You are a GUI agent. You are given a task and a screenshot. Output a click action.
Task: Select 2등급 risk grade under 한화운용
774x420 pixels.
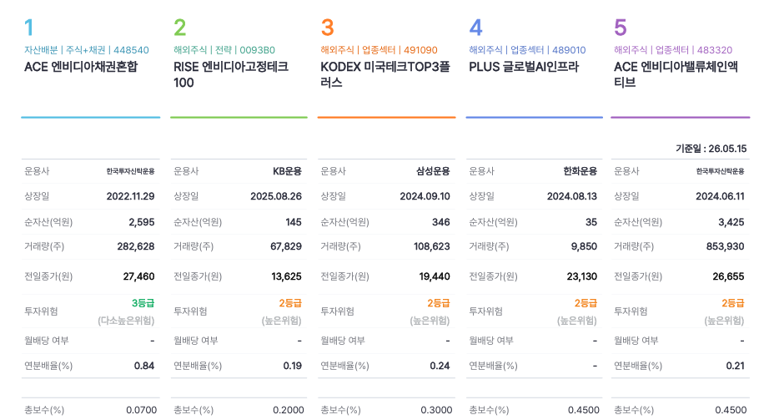[x=586, y=303]
